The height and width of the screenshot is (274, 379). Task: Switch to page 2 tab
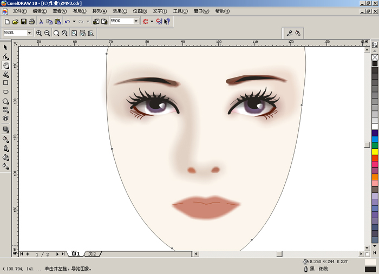pos(93,254)
